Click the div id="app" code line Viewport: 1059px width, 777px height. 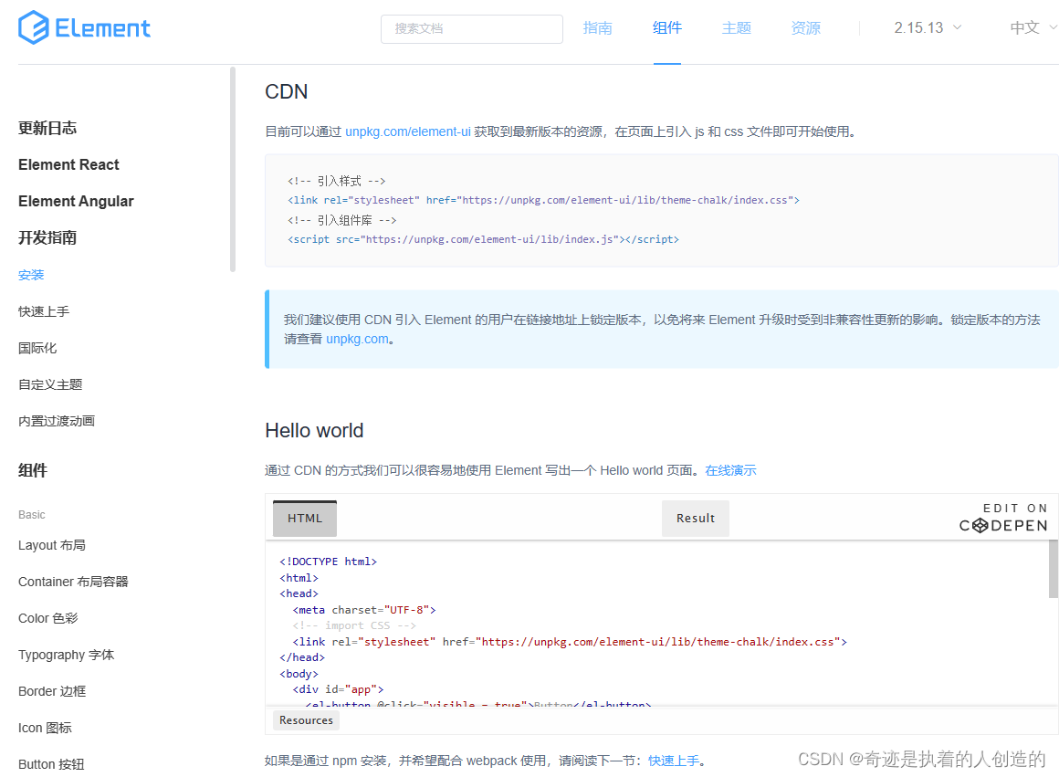point(338,689)
